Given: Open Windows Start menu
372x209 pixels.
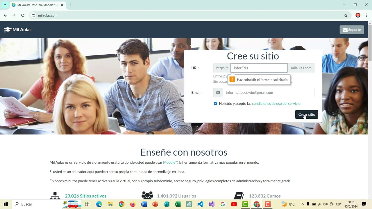Looking at the screenshot, I should (6, 204).
